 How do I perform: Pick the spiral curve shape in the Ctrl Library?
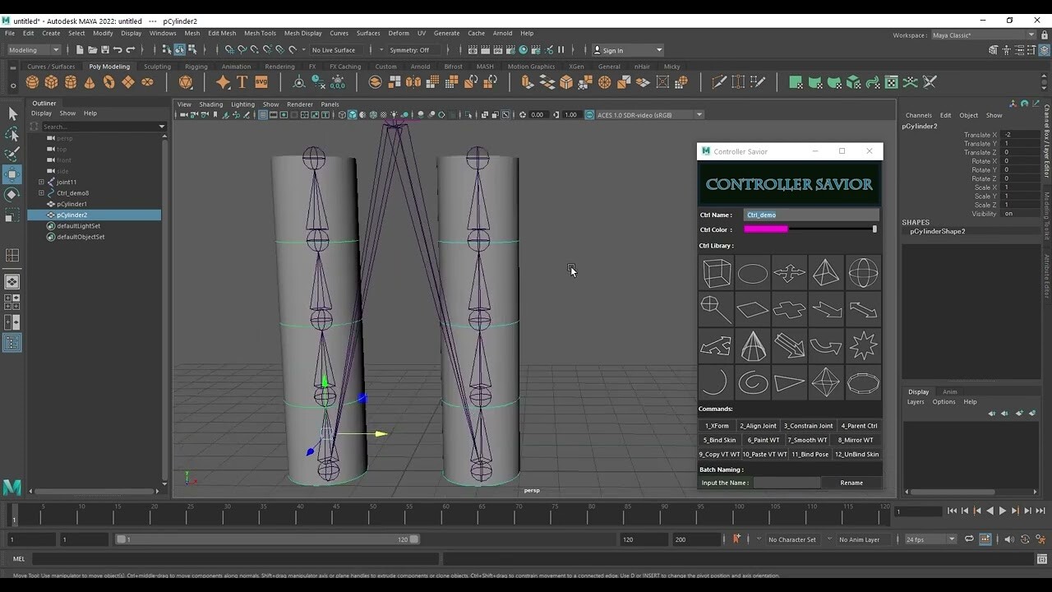click(x=752, y=382)
